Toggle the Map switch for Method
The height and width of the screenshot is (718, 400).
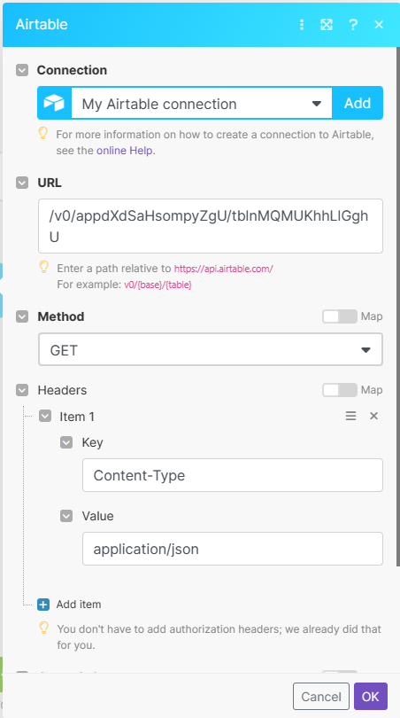[339, 316]
